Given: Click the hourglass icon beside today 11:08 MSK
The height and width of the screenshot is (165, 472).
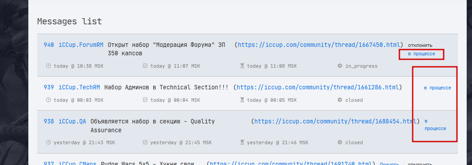Looking at the screenshot, I should pos(242,66).
